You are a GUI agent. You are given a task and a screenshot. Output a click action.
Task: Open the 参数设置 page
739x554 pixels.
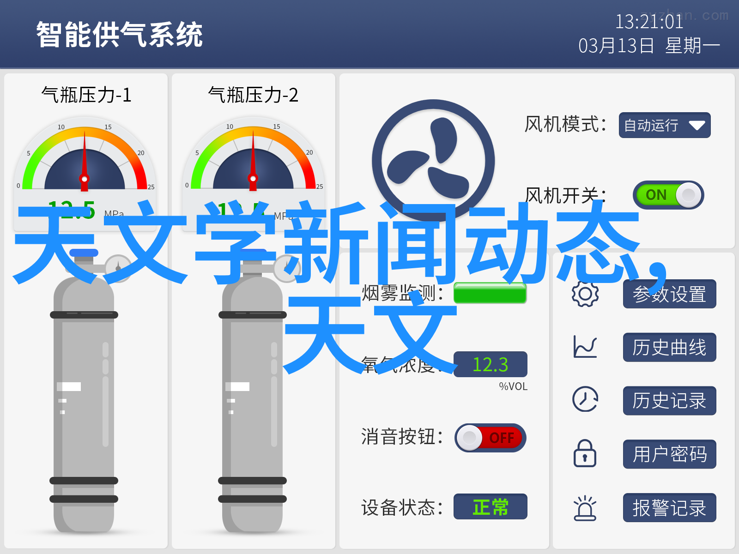670,294
